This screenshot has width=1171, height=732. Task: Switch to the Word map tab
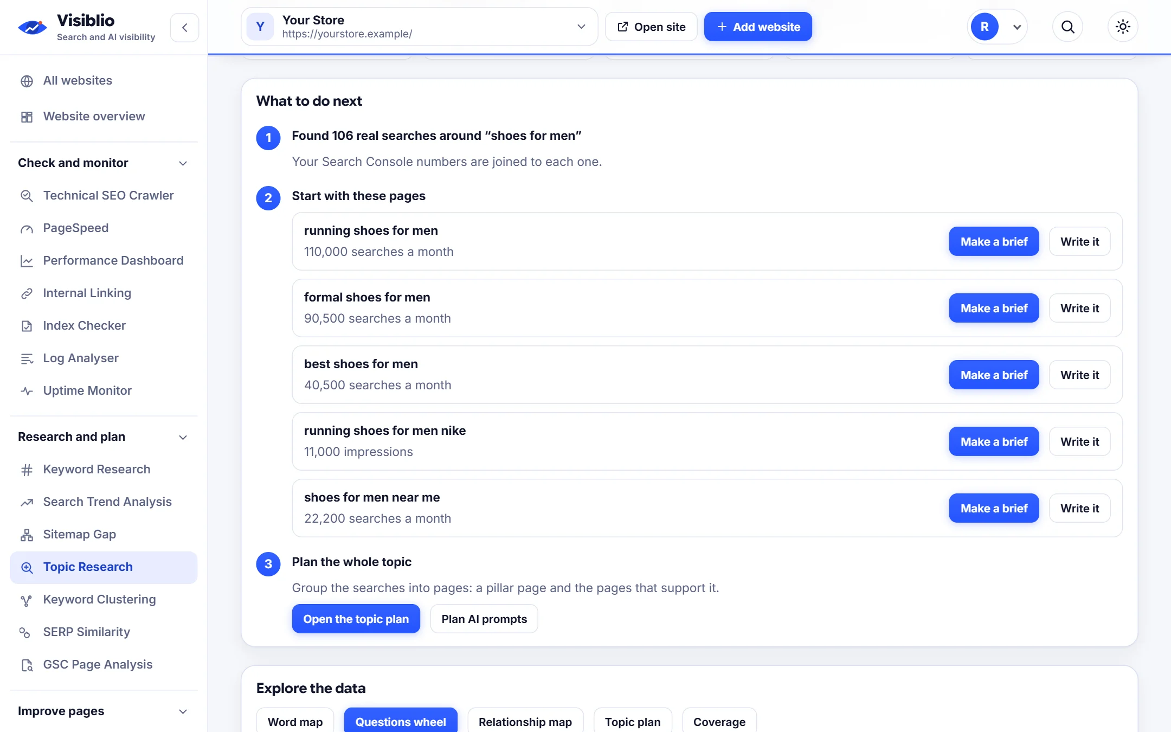295,721
